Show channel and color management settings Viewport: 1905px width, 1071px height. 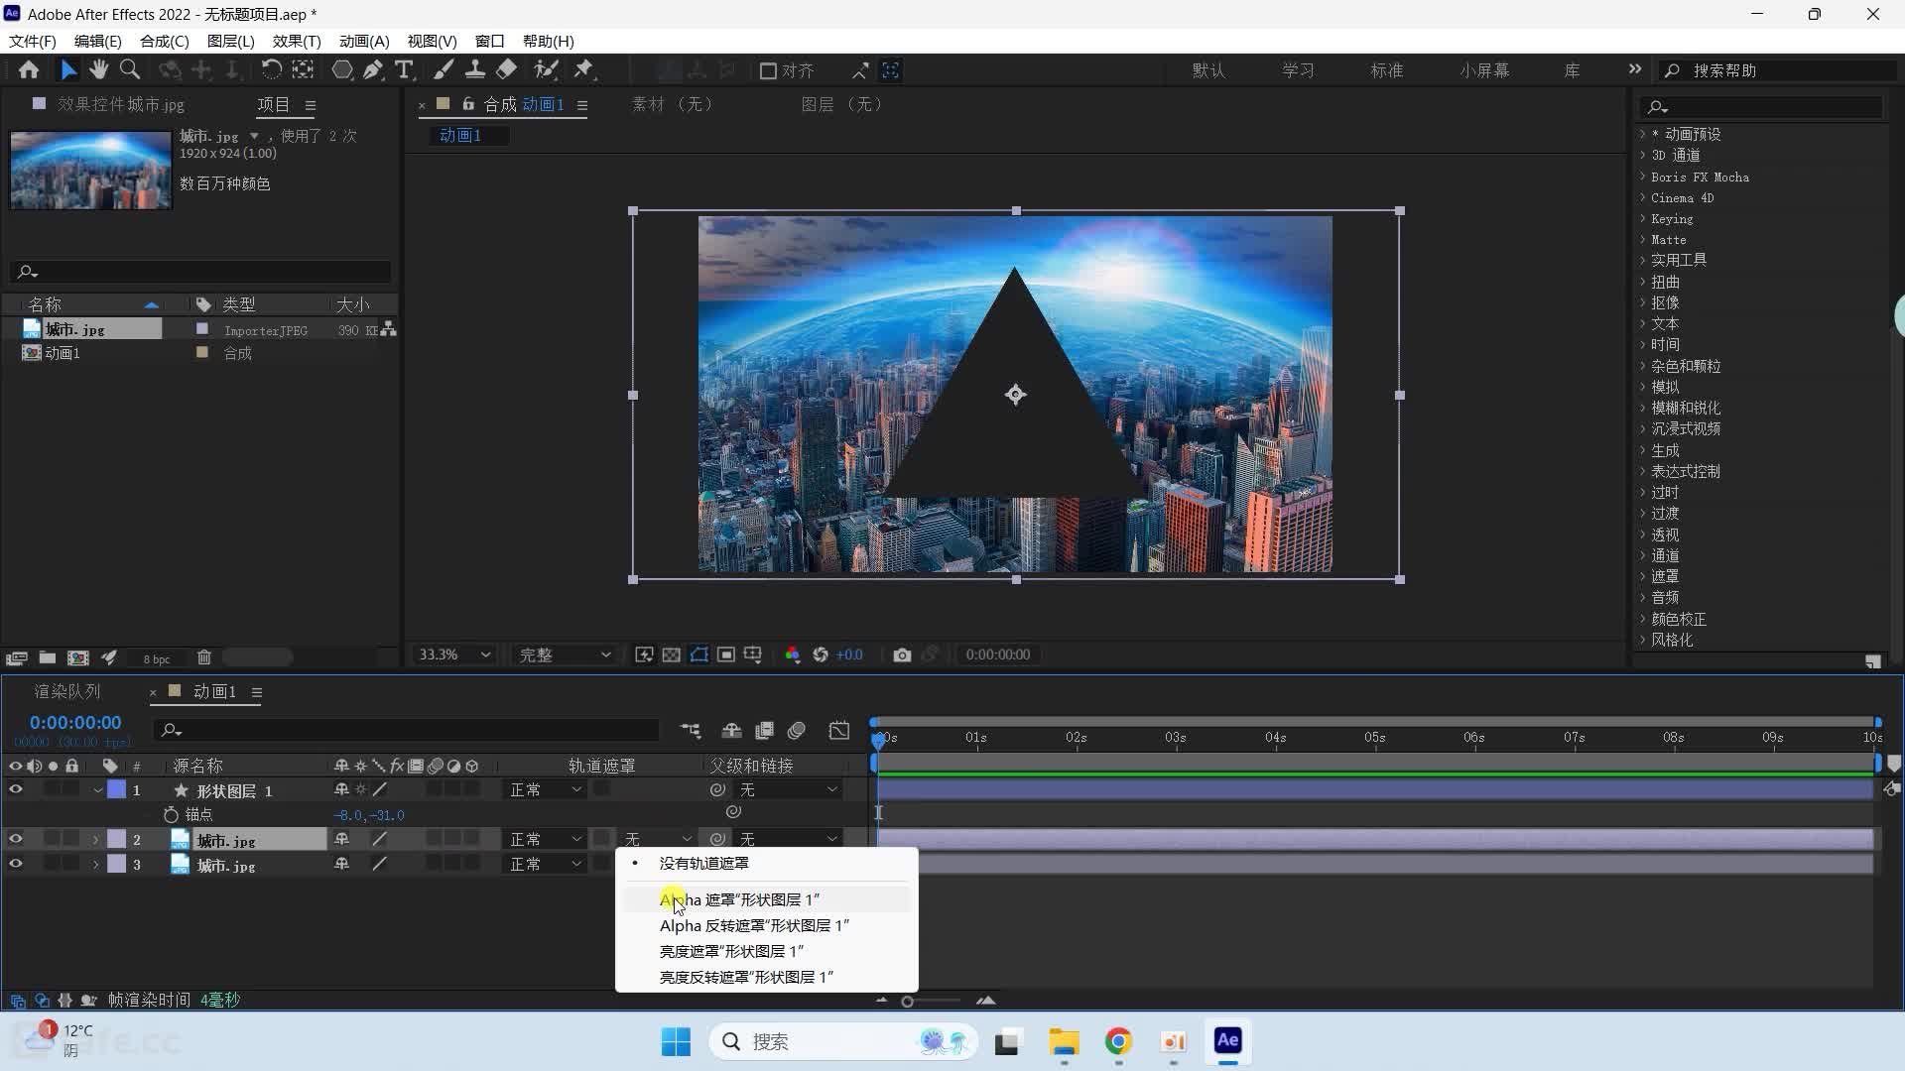click(x=792, y=655)
